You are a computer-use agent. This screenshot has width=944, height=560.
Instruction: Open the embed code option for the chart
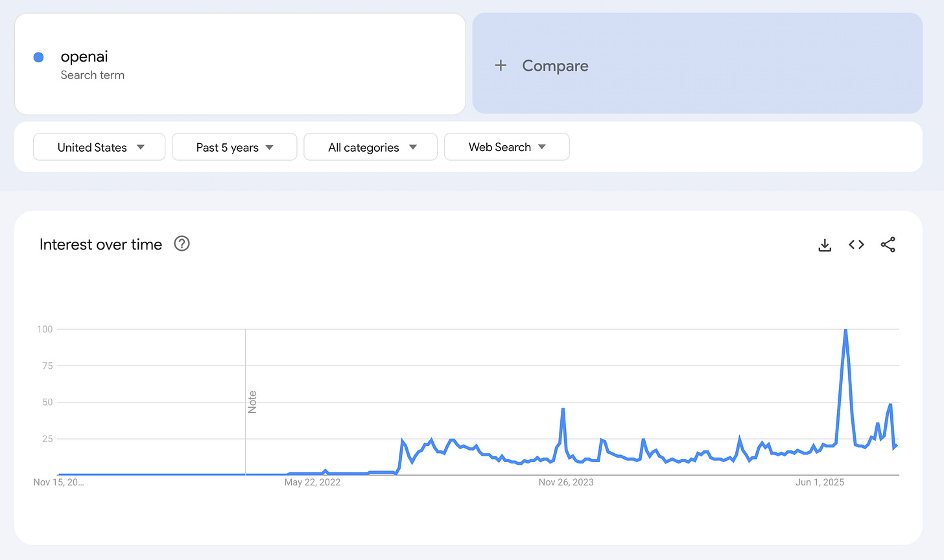click(856, 244)
